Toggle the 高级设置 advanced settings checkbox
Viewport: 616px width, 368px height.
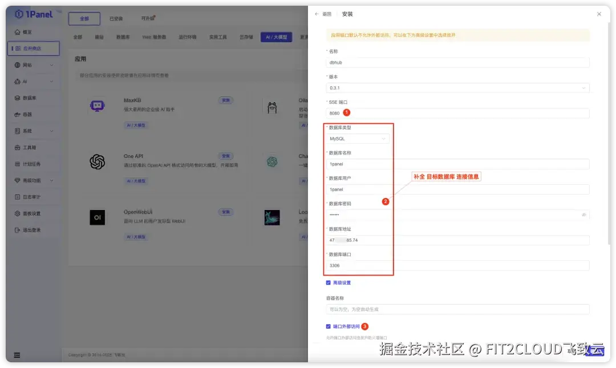328,282
